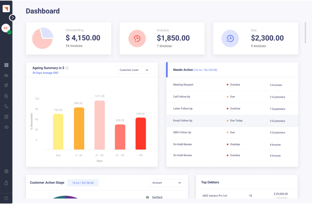Click the blue Due clock icon

click(230, 38)
